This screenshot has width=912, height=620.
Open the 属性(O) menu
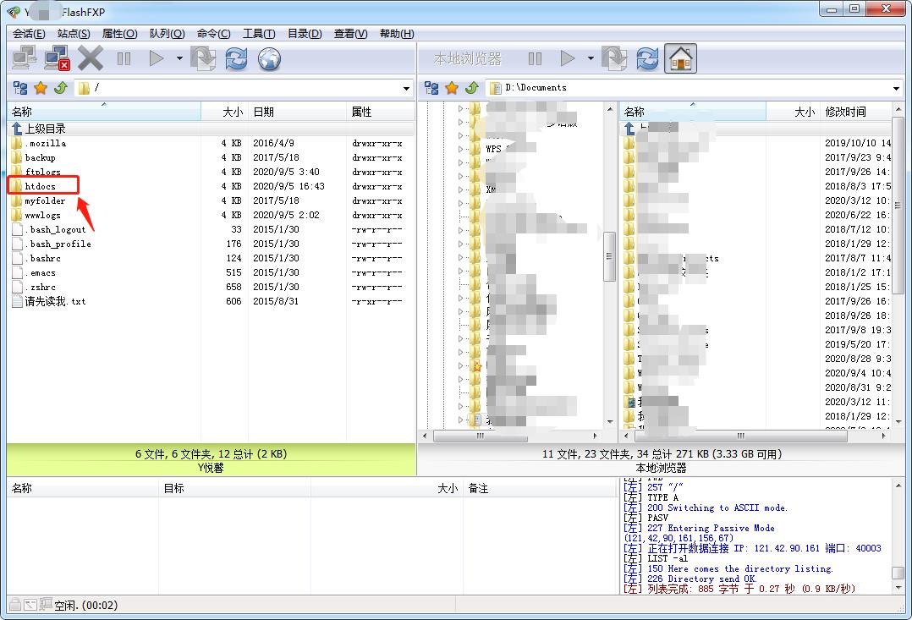pyautogui.click(x=120, y=34)
